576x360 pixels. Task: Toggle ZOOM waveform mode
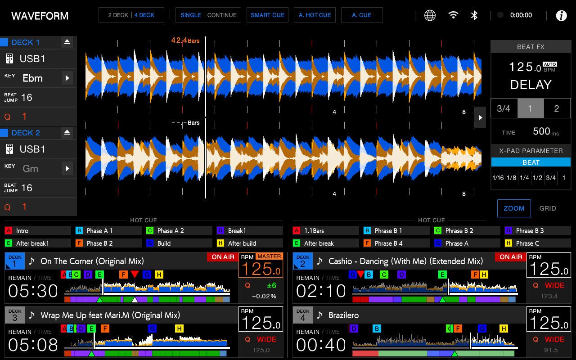point(514,208)
